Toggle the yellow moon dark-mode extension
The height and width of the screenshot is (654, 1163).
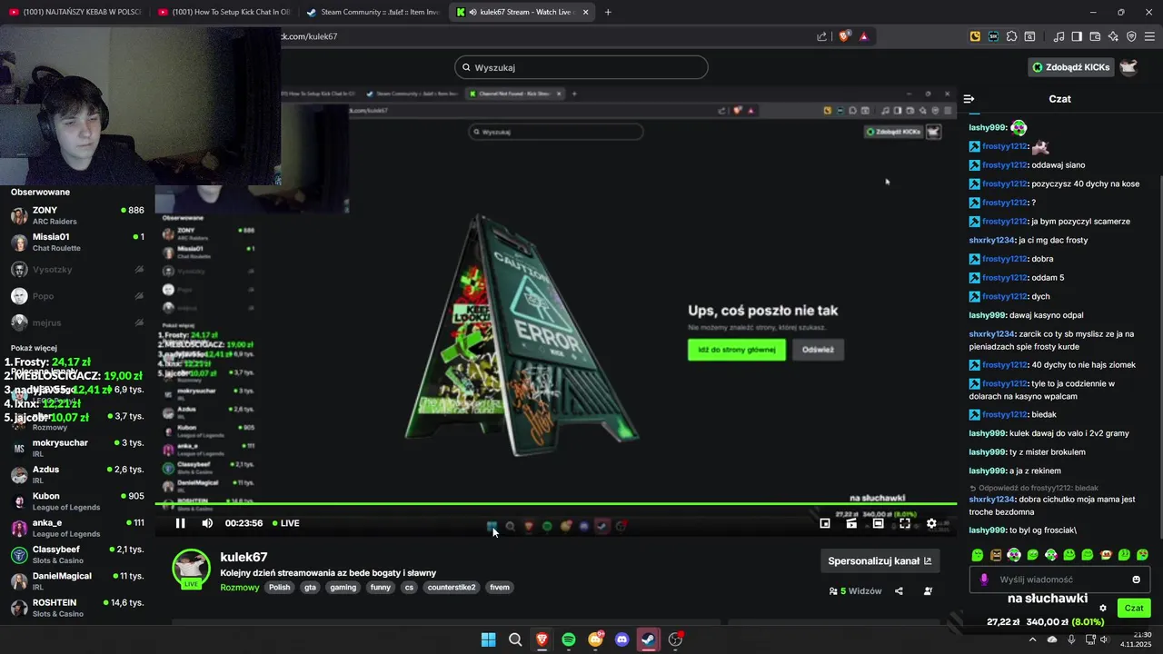pos(975,36)
